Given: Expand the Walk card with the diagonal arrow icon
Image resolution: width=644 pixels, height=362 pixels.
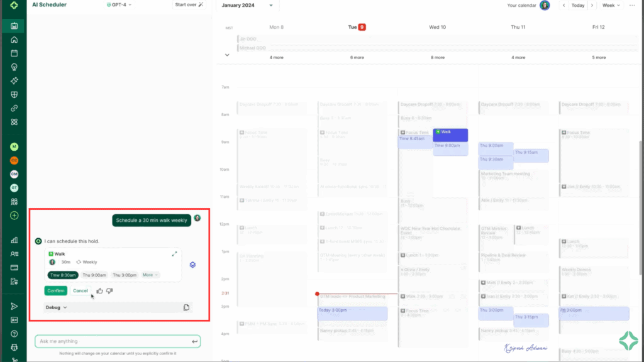Looking at the screenshot, I should coord(174,254).
